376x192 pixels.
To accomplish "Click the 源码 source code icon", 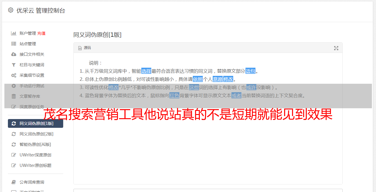I will [x=80, y=48].
